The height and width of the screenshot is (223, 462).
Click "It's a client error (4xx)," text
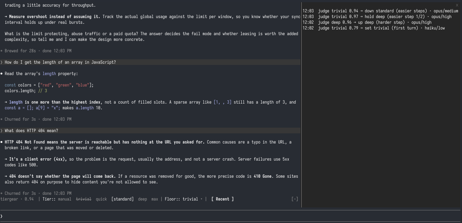(38, 159)
